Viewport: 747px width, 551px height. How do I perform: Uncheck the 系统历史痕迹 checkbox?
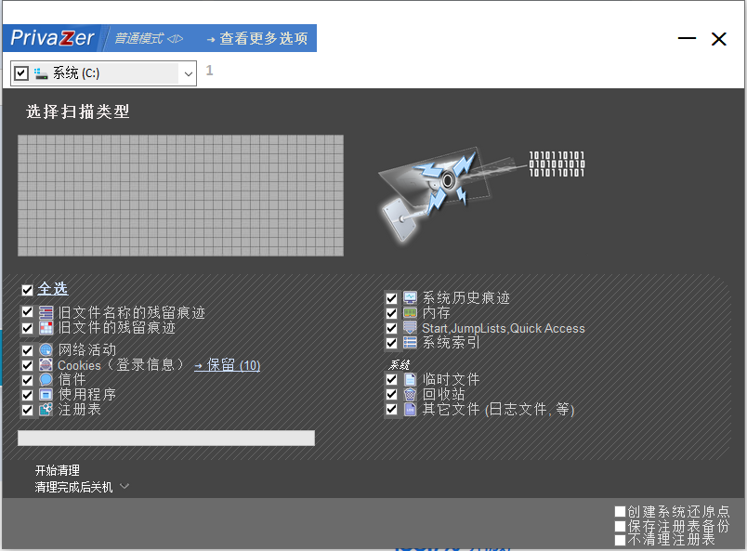(391, 298)
